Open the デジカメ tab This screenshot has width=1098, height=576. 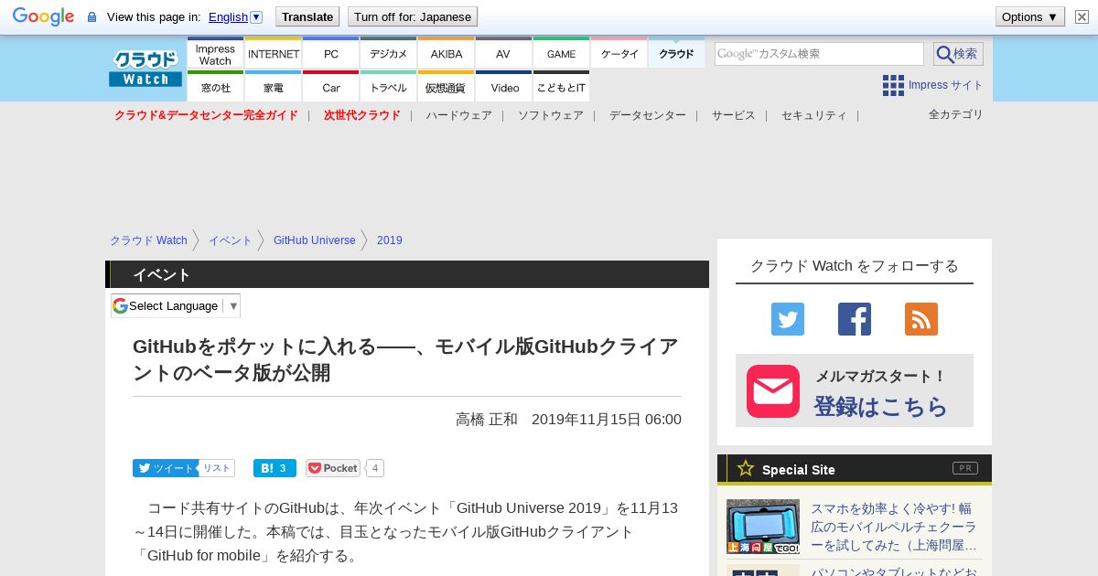click(x=388, y=54)
